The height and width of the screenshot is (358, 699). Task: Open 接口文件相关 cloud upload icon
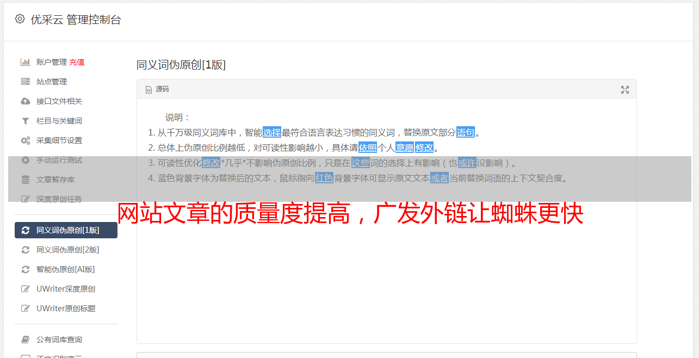coord(25,101)
